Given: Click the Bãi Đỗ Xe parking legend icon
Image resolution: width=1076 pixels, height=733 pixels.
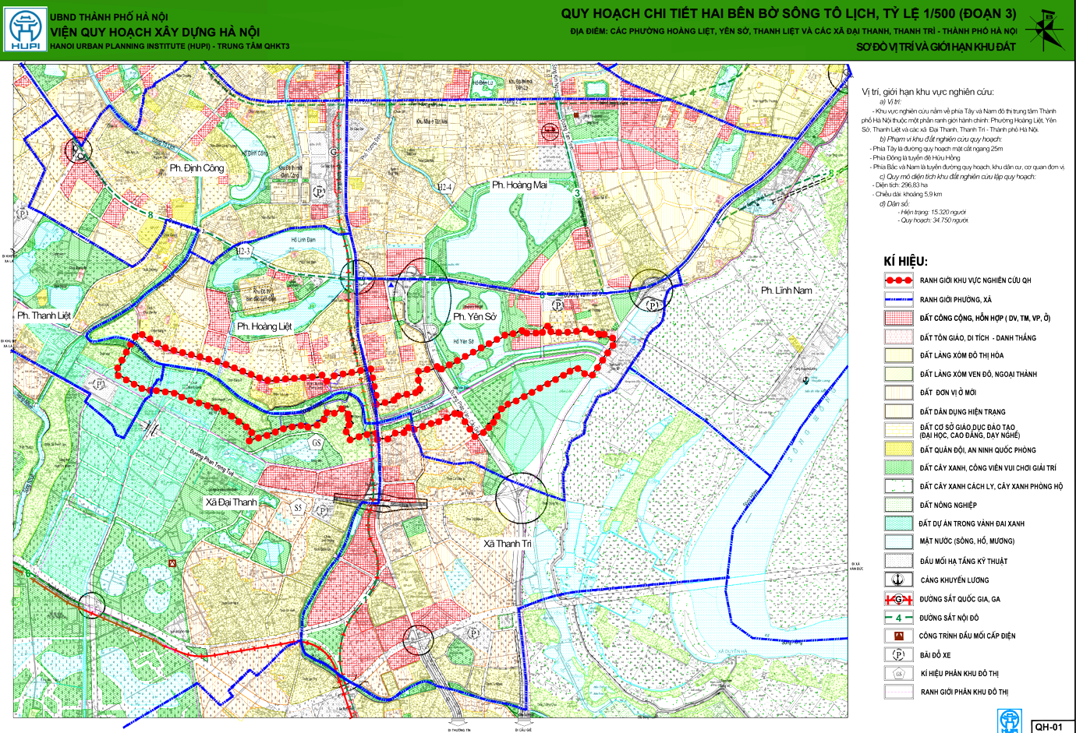Looking at the screenshot, I should click(x=898, y=654).
